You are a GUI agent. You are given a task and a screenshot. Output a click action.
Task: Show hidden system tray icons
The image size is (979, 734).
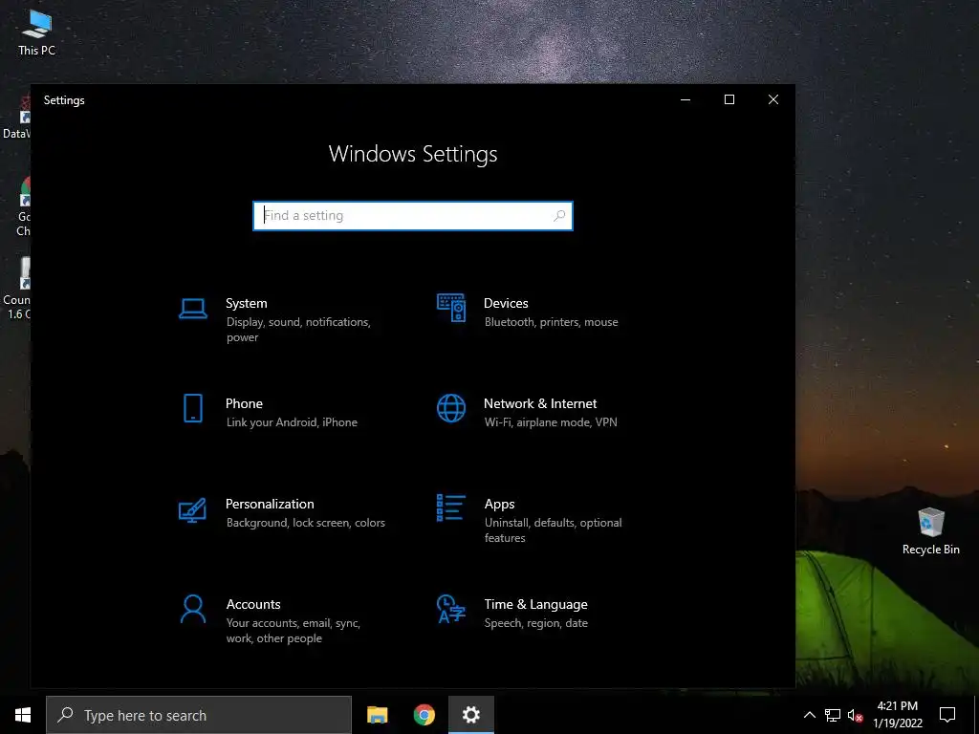pyautogui.click(x=809, y=715)
